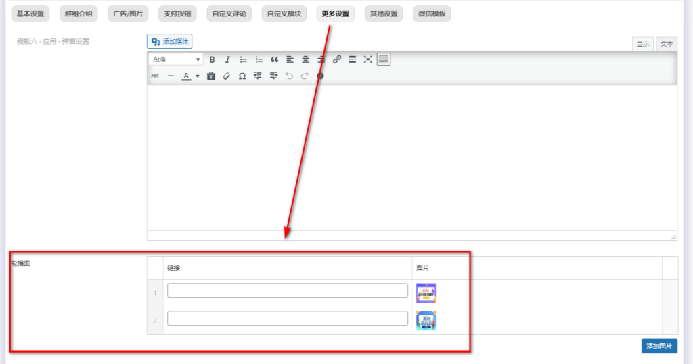
Task: Insert a numbered list
Action: click(x=259, y=59)
